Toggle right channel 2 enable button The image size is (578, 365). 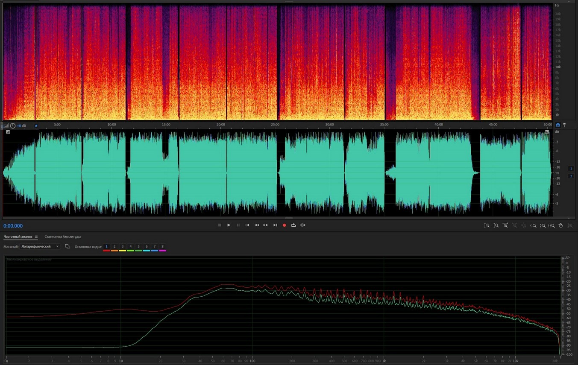click(571, 176)
